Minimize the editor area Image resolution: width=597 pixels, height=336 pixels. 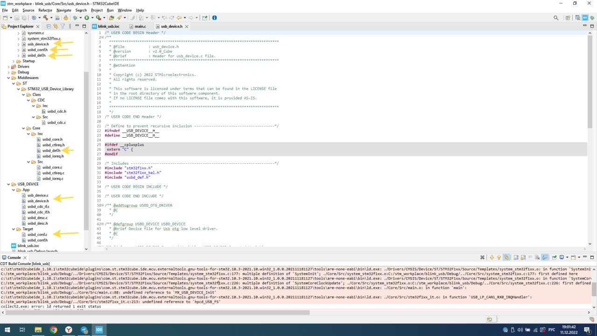(x=585, y=26)
